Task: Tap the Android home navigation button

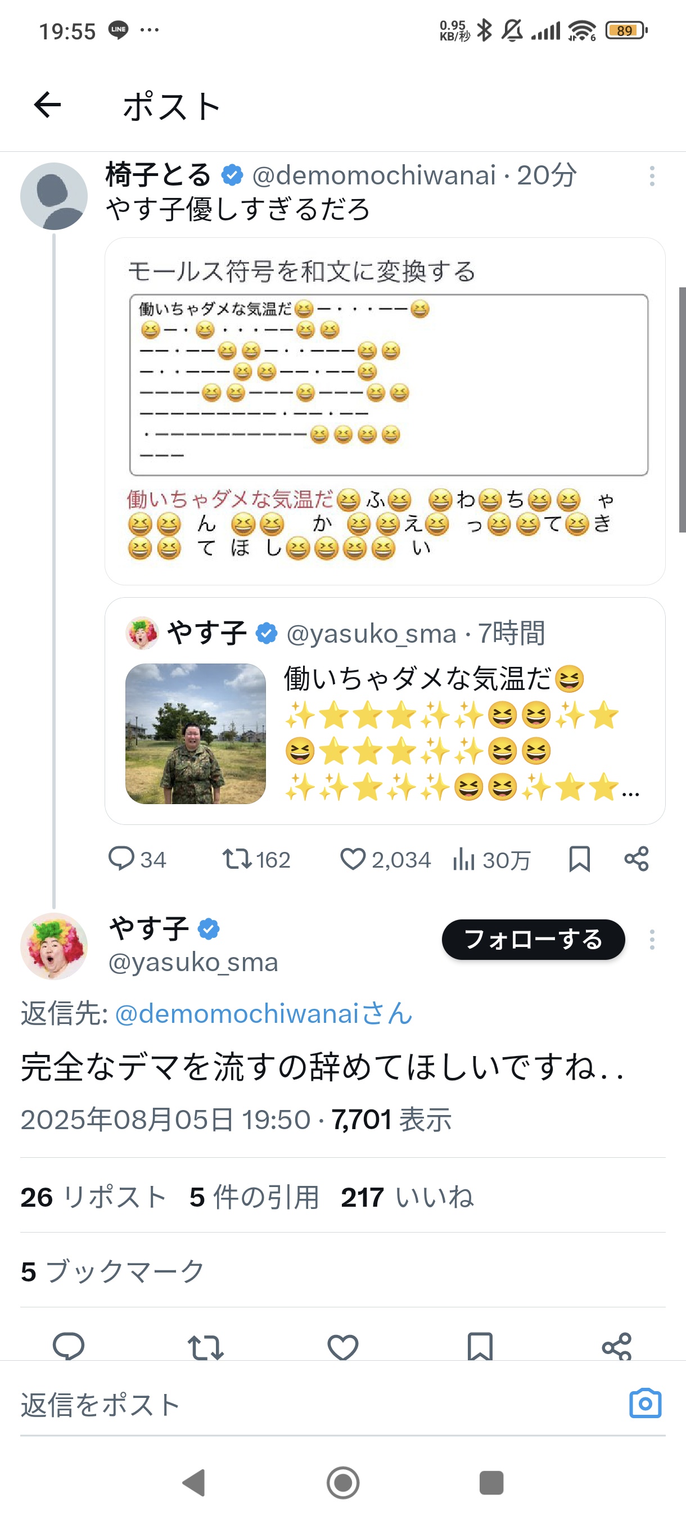Action: tap(342, 1482)
